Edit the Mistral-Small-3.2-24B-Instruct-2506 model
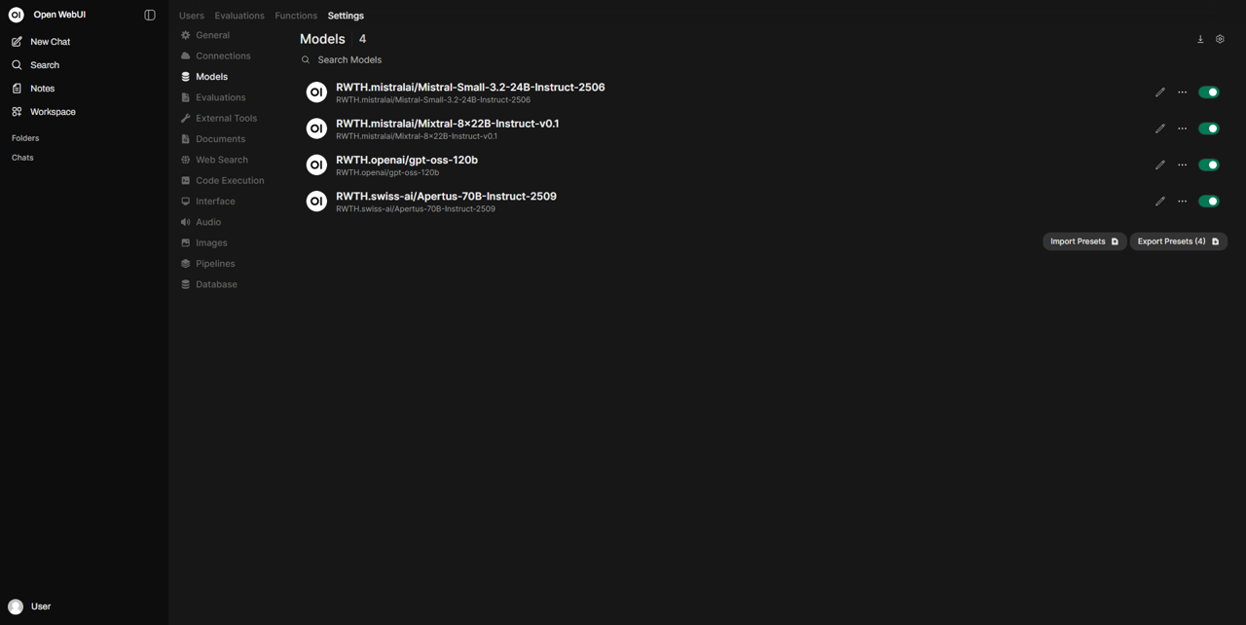The image size is (1246, 625). (x=1159, y=92)
